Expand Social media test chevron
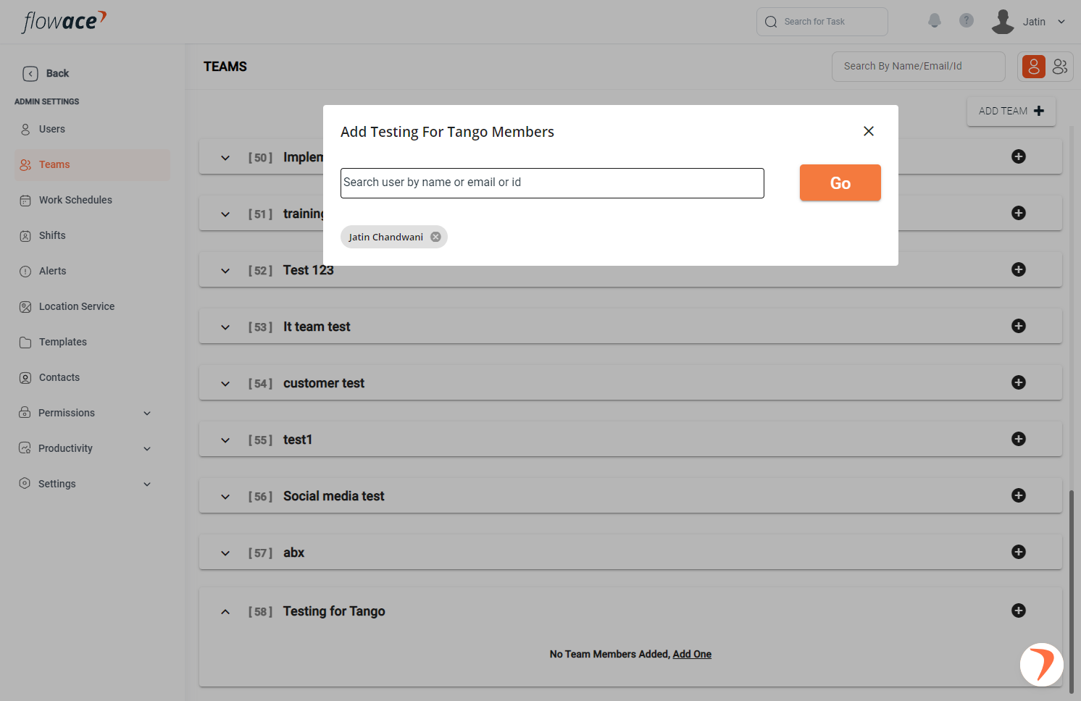This screenshot has height=701, width=1081. 225,497
